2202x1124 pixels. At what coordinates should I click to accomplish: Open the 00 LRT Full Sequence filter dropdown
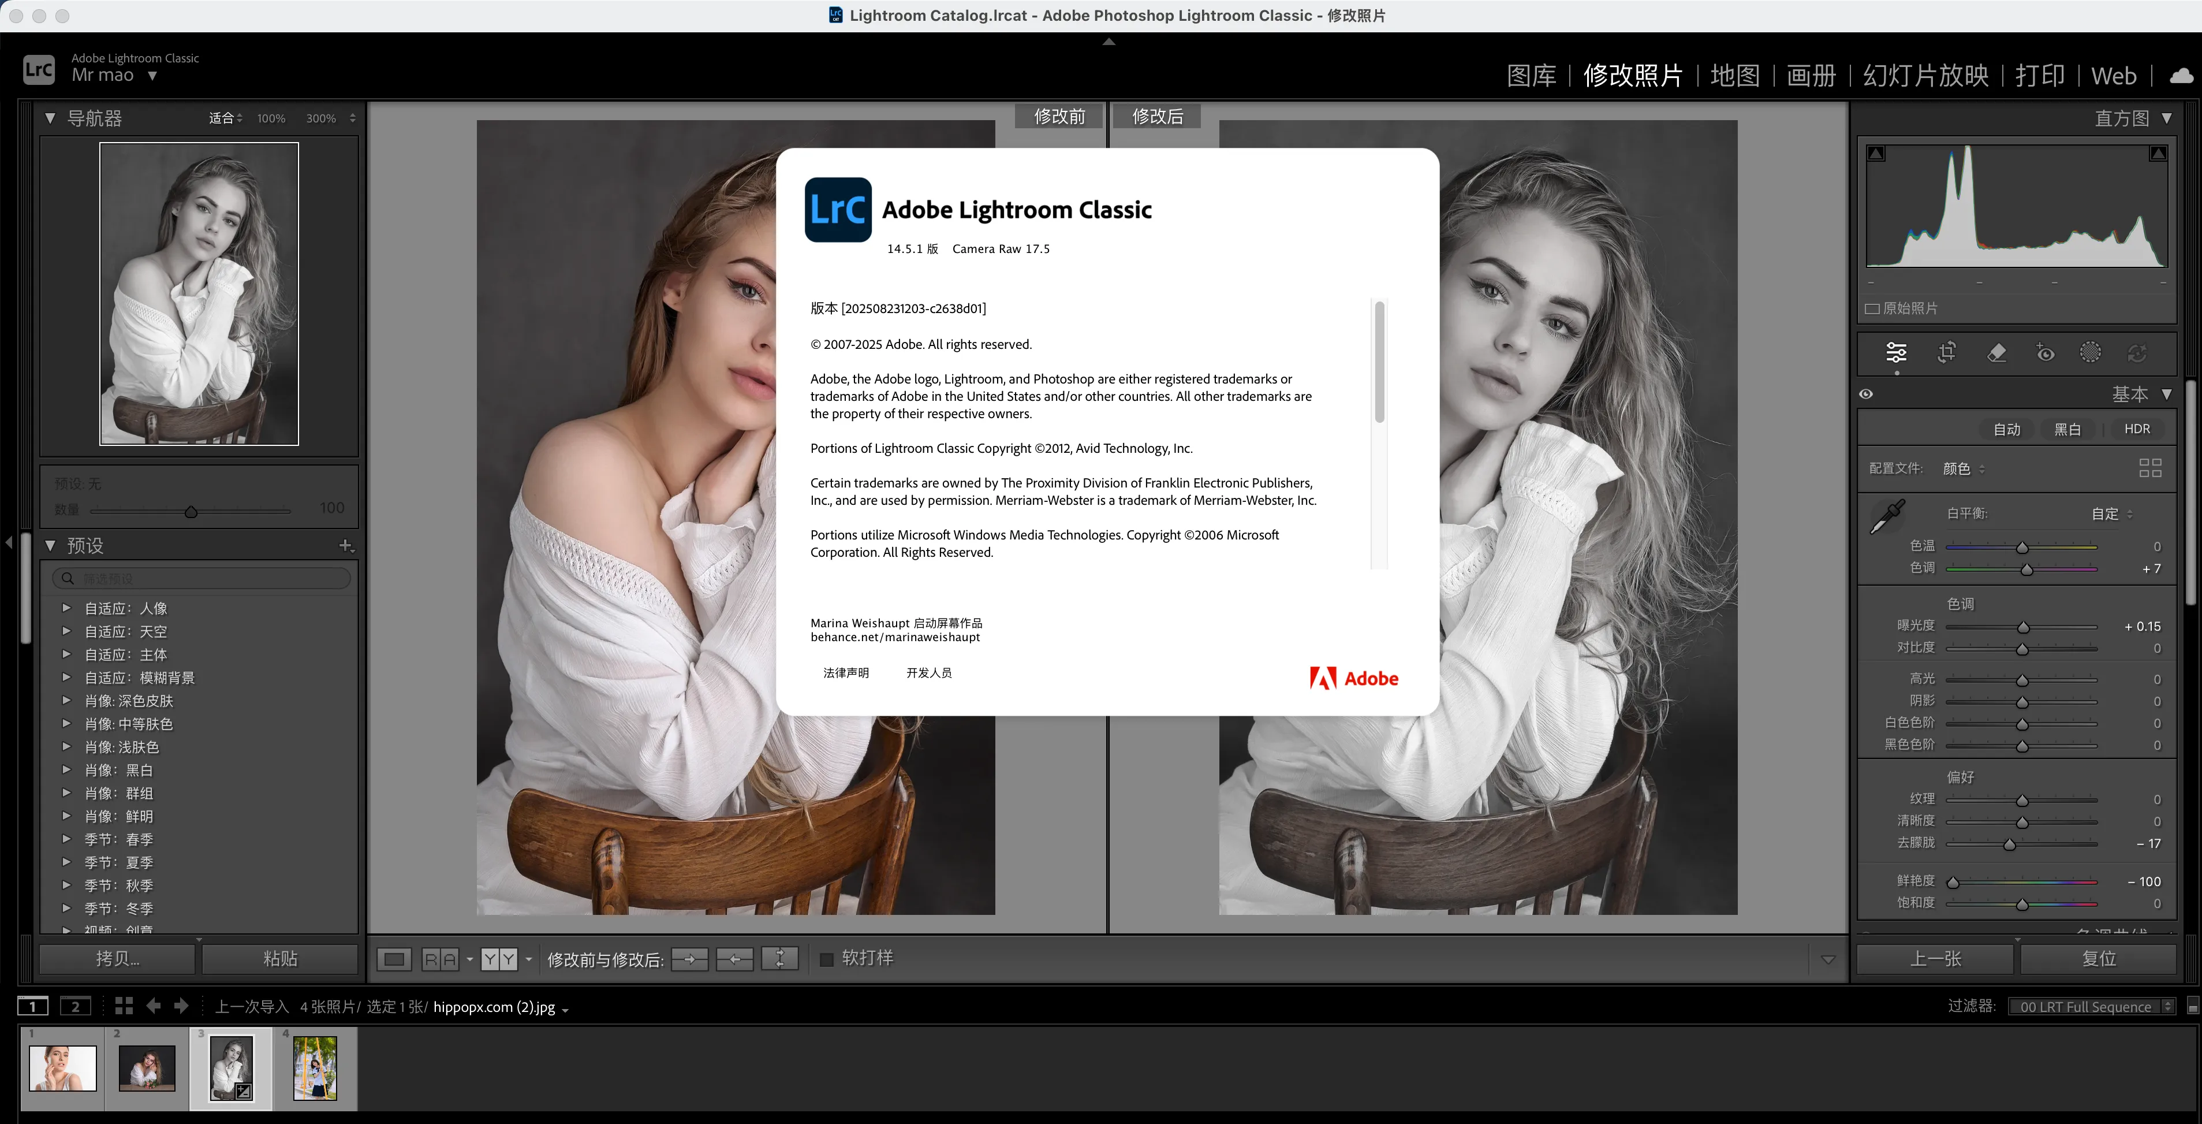(x=2090, y=1007)
